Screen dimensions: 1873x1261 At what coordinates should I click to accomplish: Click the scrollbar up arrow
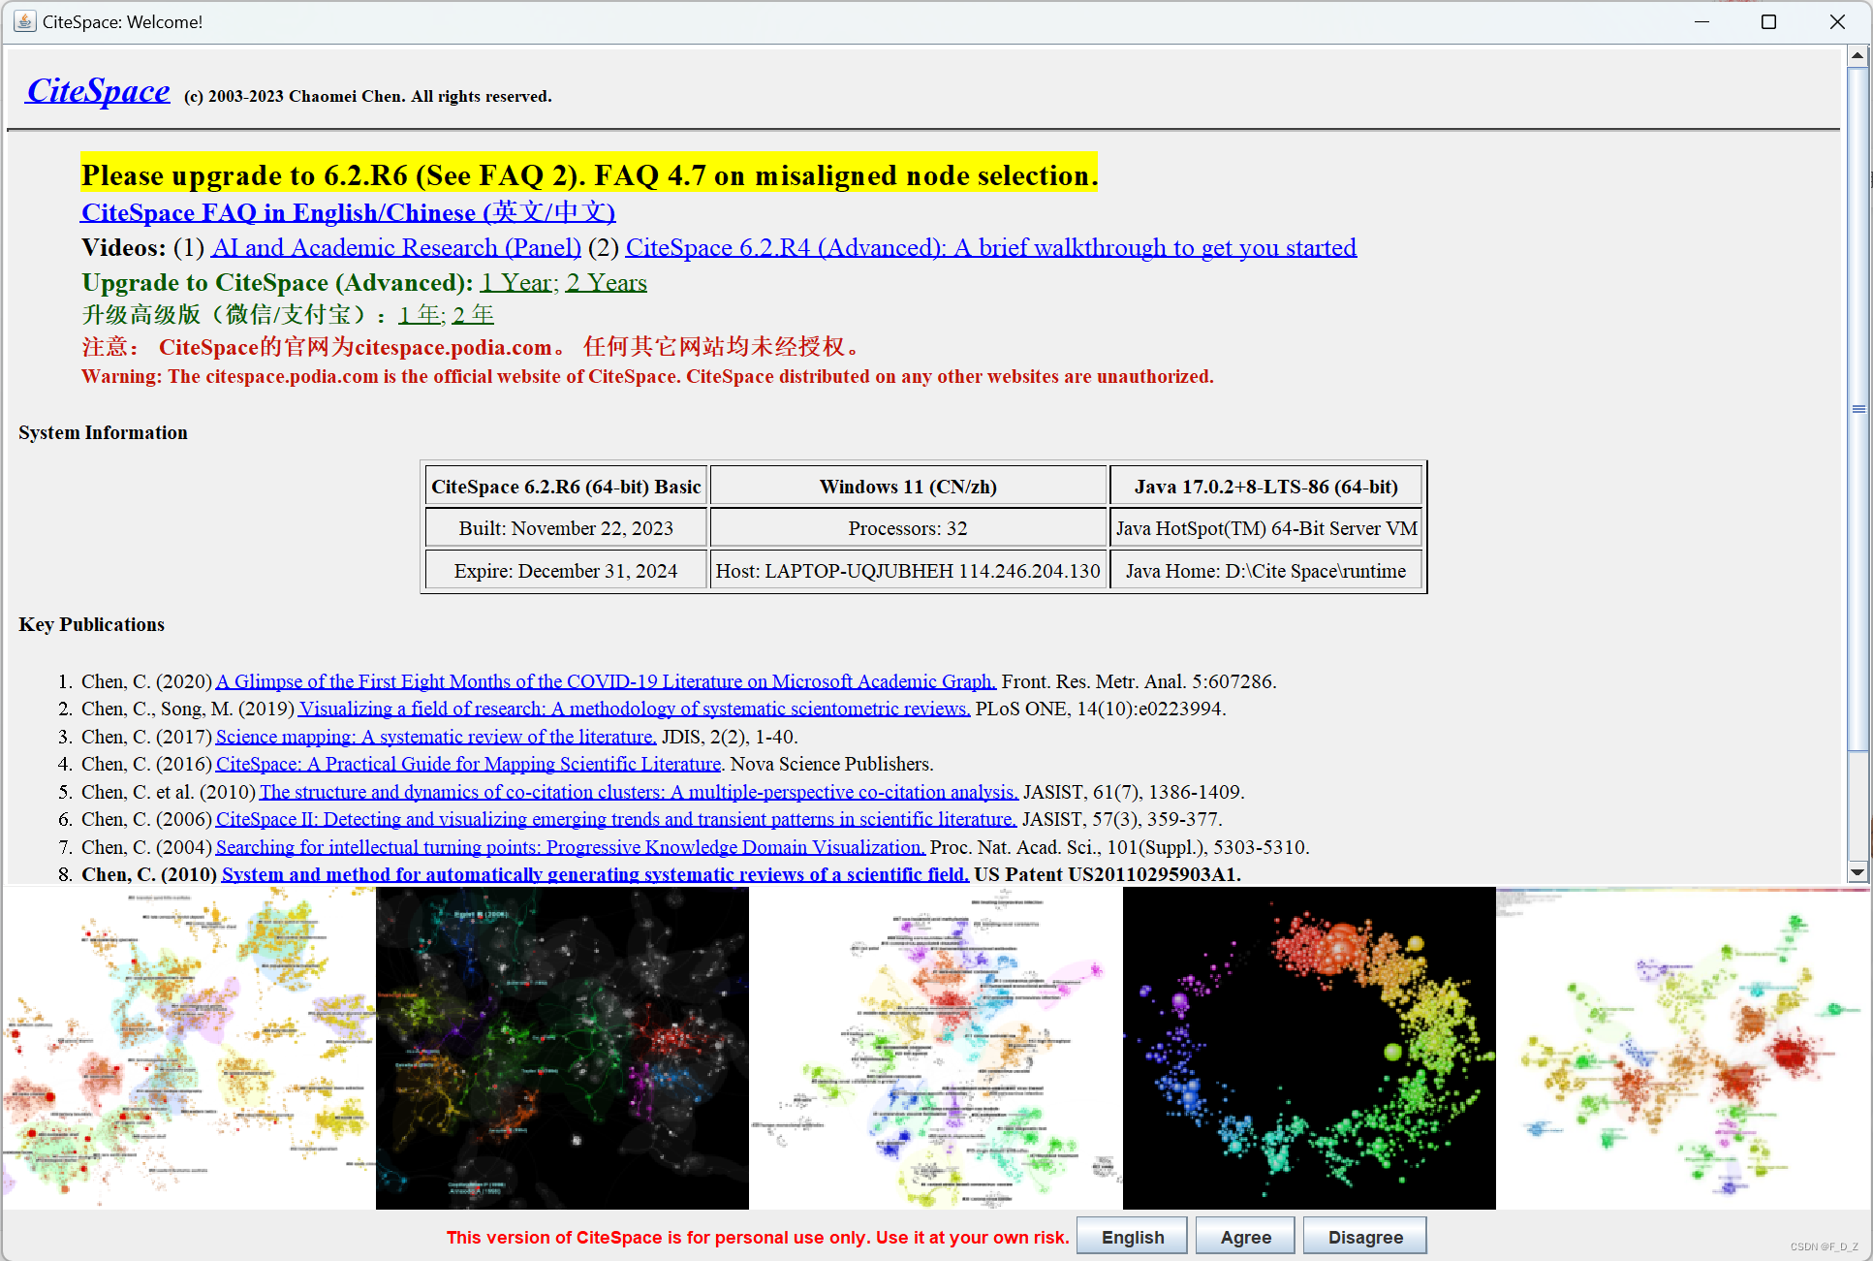click(x=1857, y=55)
